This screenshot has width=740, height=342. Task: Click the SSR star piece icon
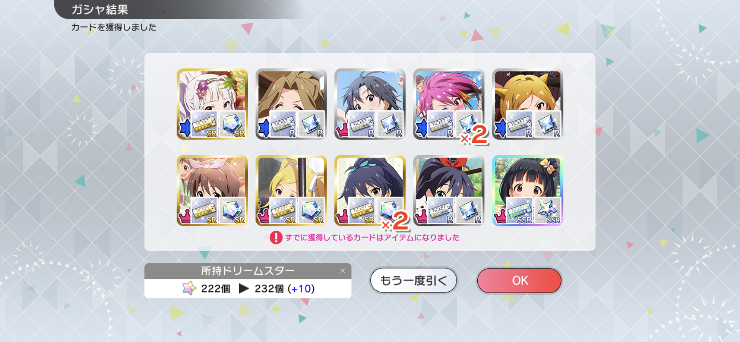[x=548, y=210]
